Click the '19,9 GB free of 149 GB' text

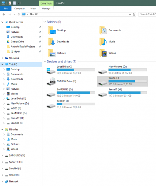pos(69,96)
